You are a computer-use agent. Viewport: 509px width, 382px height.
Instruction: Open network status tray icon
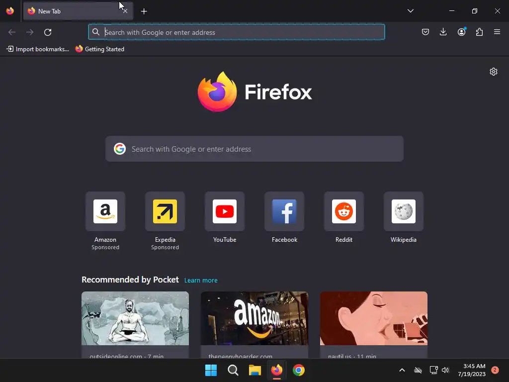click(x=433, y=370)
